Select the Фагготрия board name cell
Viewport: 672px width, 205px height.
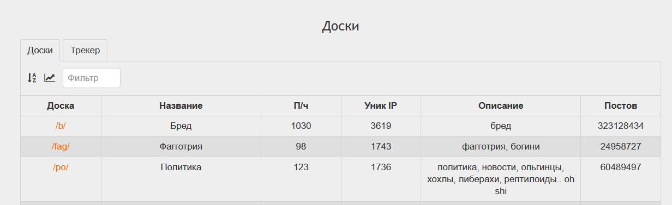pyautogui.click(x=181, y=146)
